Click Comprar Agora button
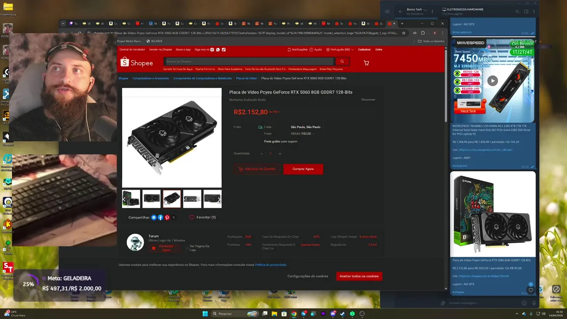This screenshot has width=567, height=319. click(303, 169)
